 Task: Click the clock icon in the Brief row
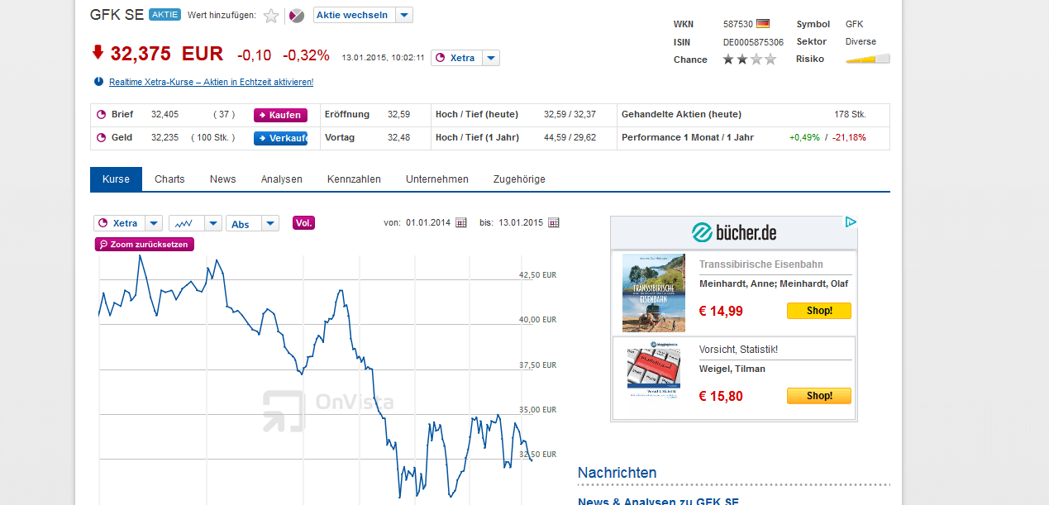click(102, 115)
